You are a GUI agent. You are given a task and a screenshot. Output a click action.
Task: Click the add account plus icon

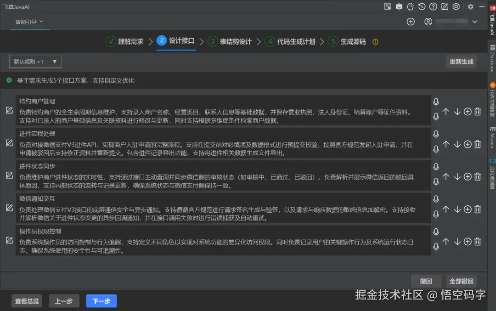click(410, 21)
